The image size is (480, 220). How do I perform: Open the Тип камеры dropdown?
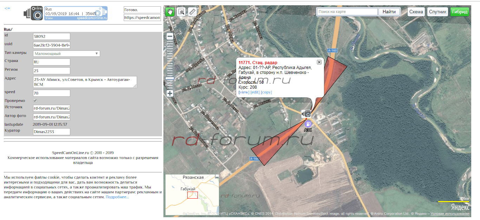click(66, 54)
